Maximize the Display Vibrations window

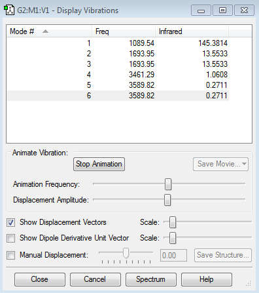pos(222,10)
